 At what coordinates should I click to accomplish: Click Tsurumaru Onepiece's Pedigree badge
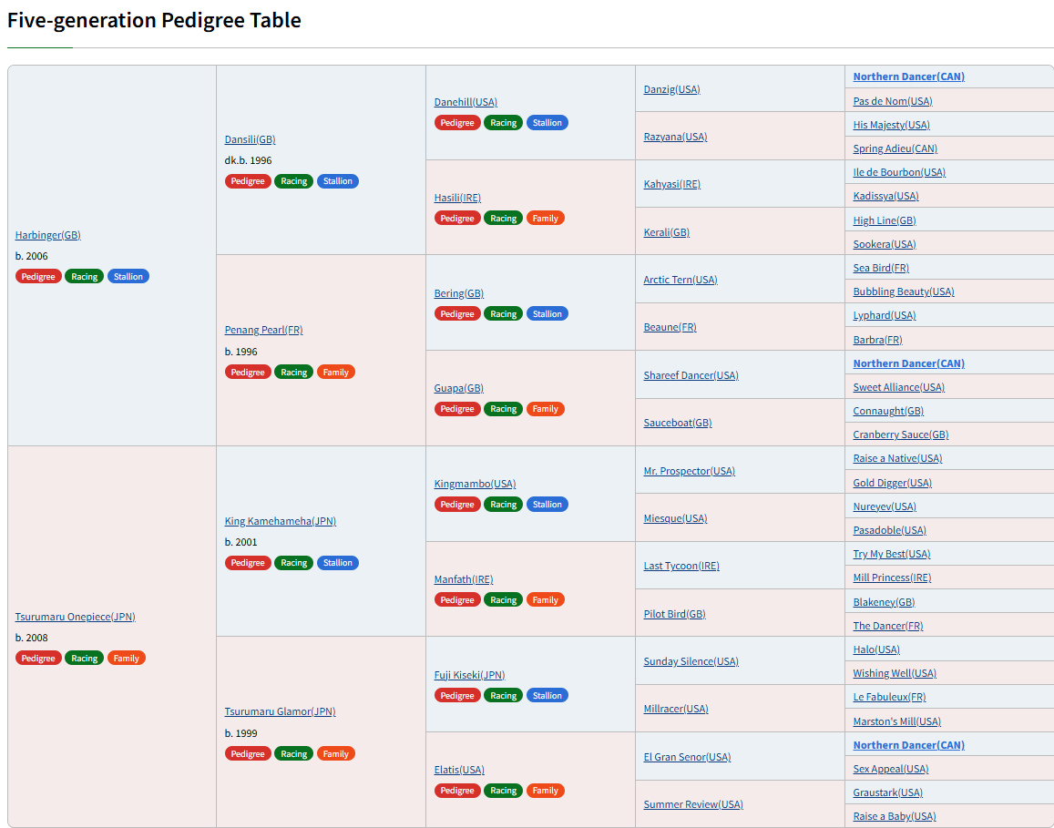(x=38, y=658)
